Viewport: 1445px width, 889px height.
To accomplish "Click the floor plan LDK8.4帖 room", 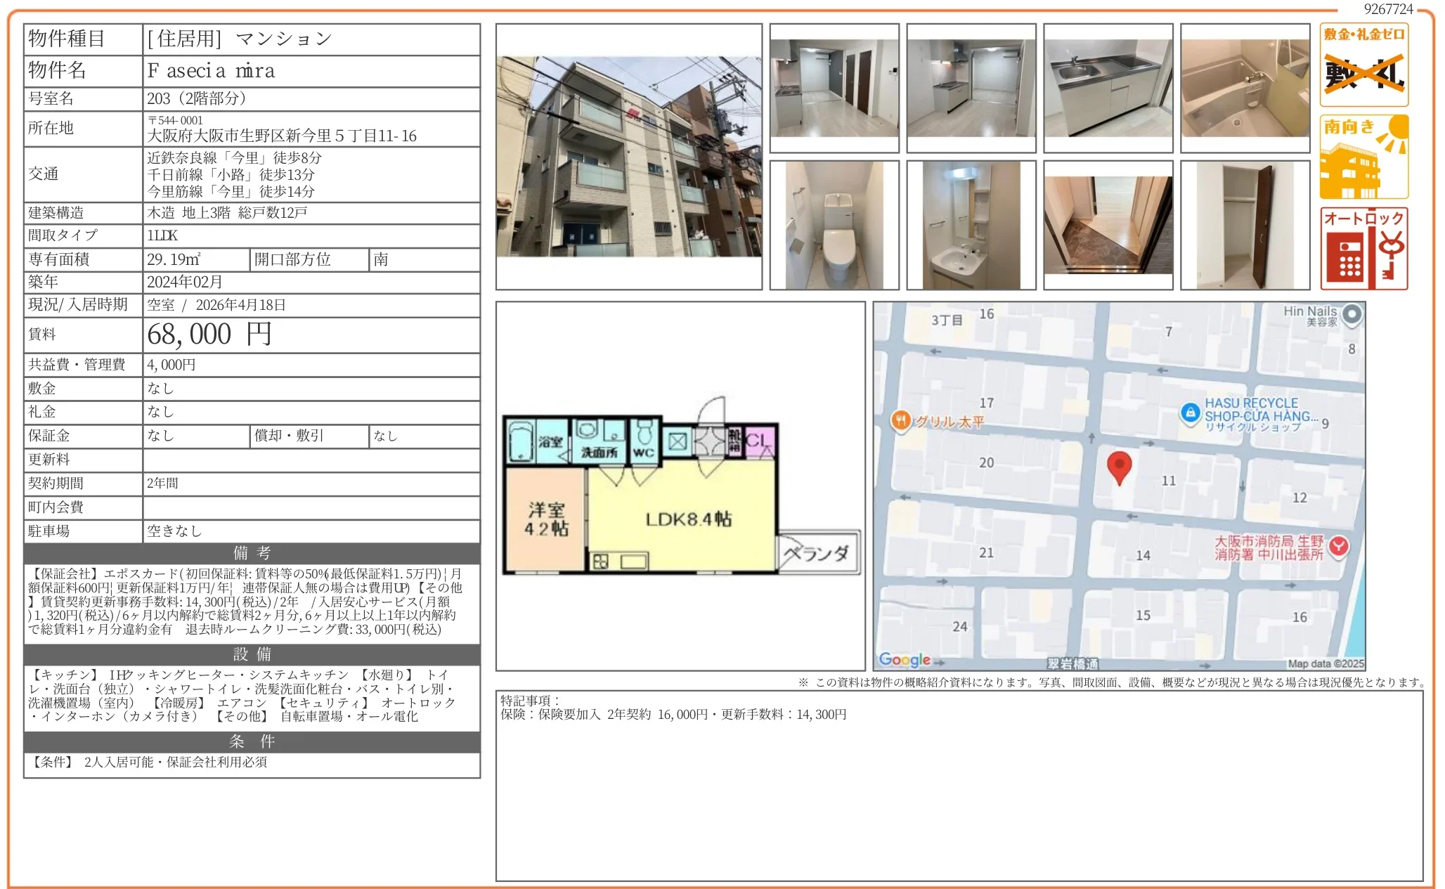I will click(x=688, y=519).
